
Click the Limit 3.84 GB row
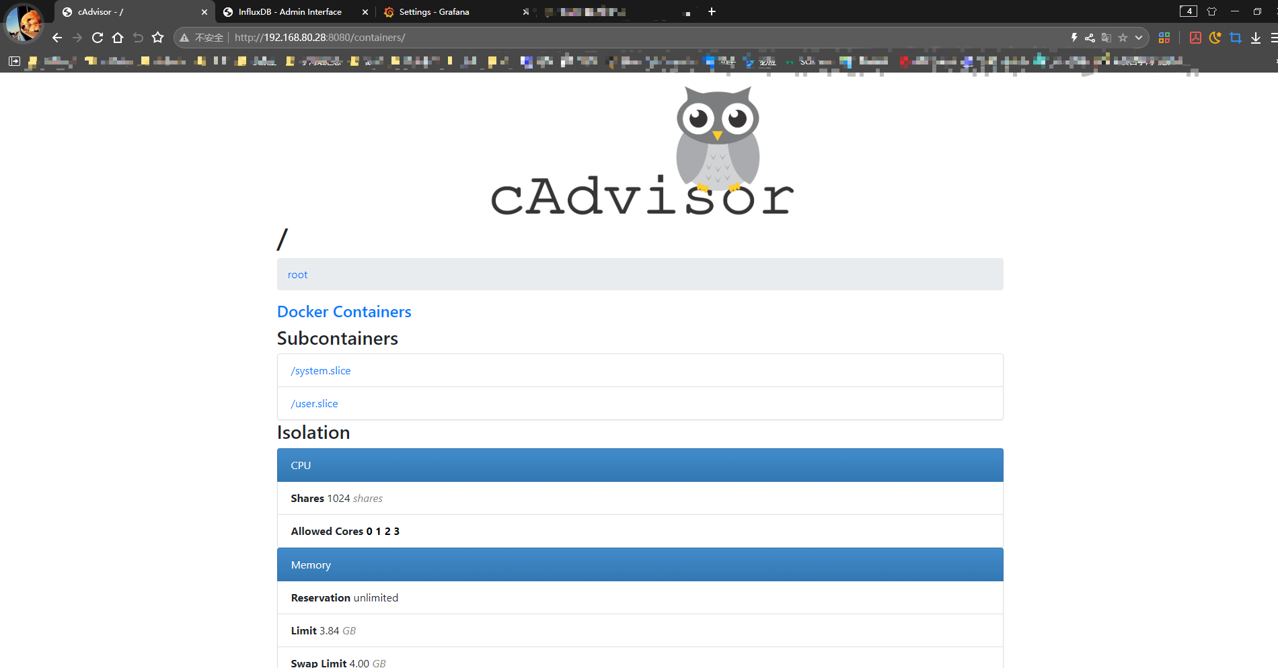pyautogui.click(x=640, y=630)
